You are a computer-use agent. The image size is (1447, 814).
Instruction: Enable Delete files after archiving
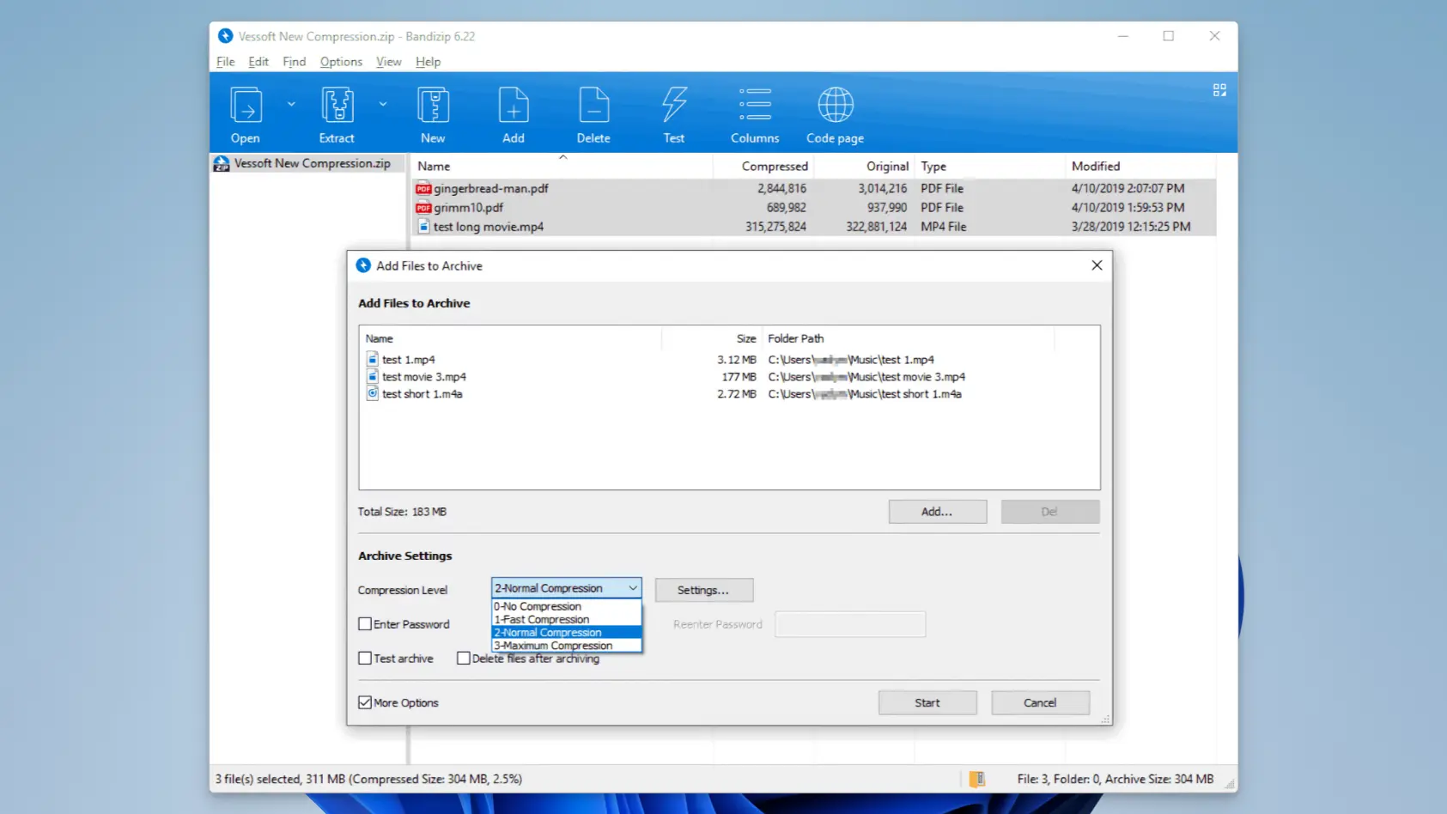[x=464, y=658]
